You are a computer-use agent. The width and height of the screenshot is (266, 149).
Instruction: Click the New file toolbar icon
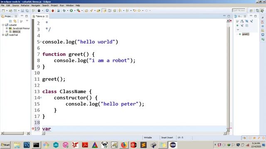point(3,11)
